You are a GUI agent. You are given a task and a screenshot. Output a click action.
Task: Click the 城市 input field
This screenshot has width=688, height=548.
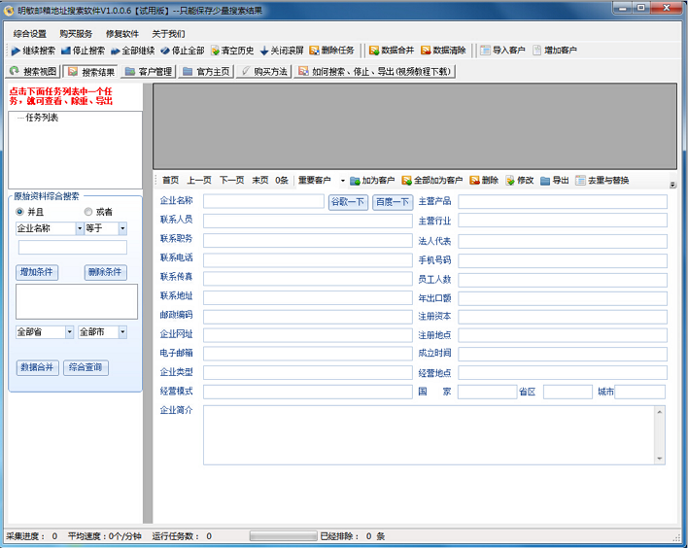pos(639,392)
